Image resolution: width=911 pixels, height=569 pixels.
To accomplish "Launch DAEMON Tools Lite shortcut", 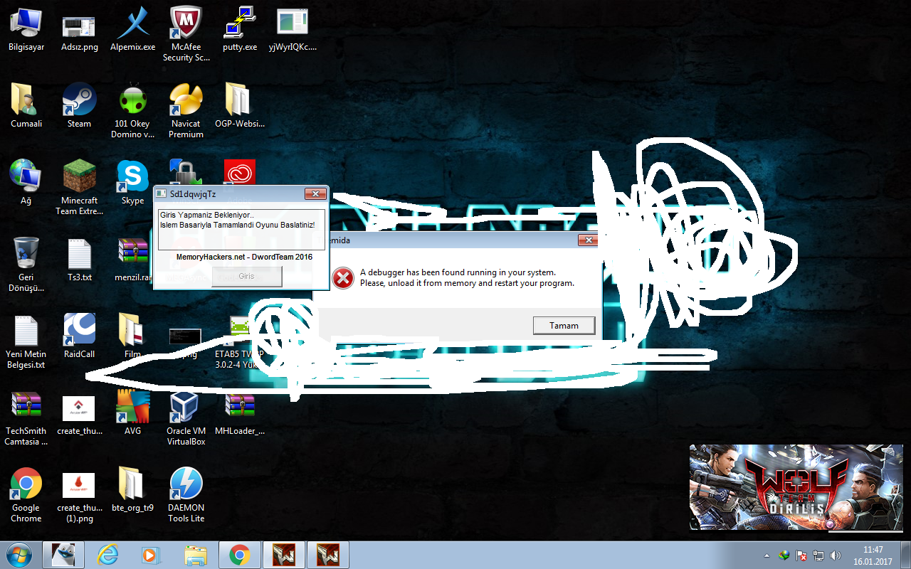I will click(x=186, y=494).
